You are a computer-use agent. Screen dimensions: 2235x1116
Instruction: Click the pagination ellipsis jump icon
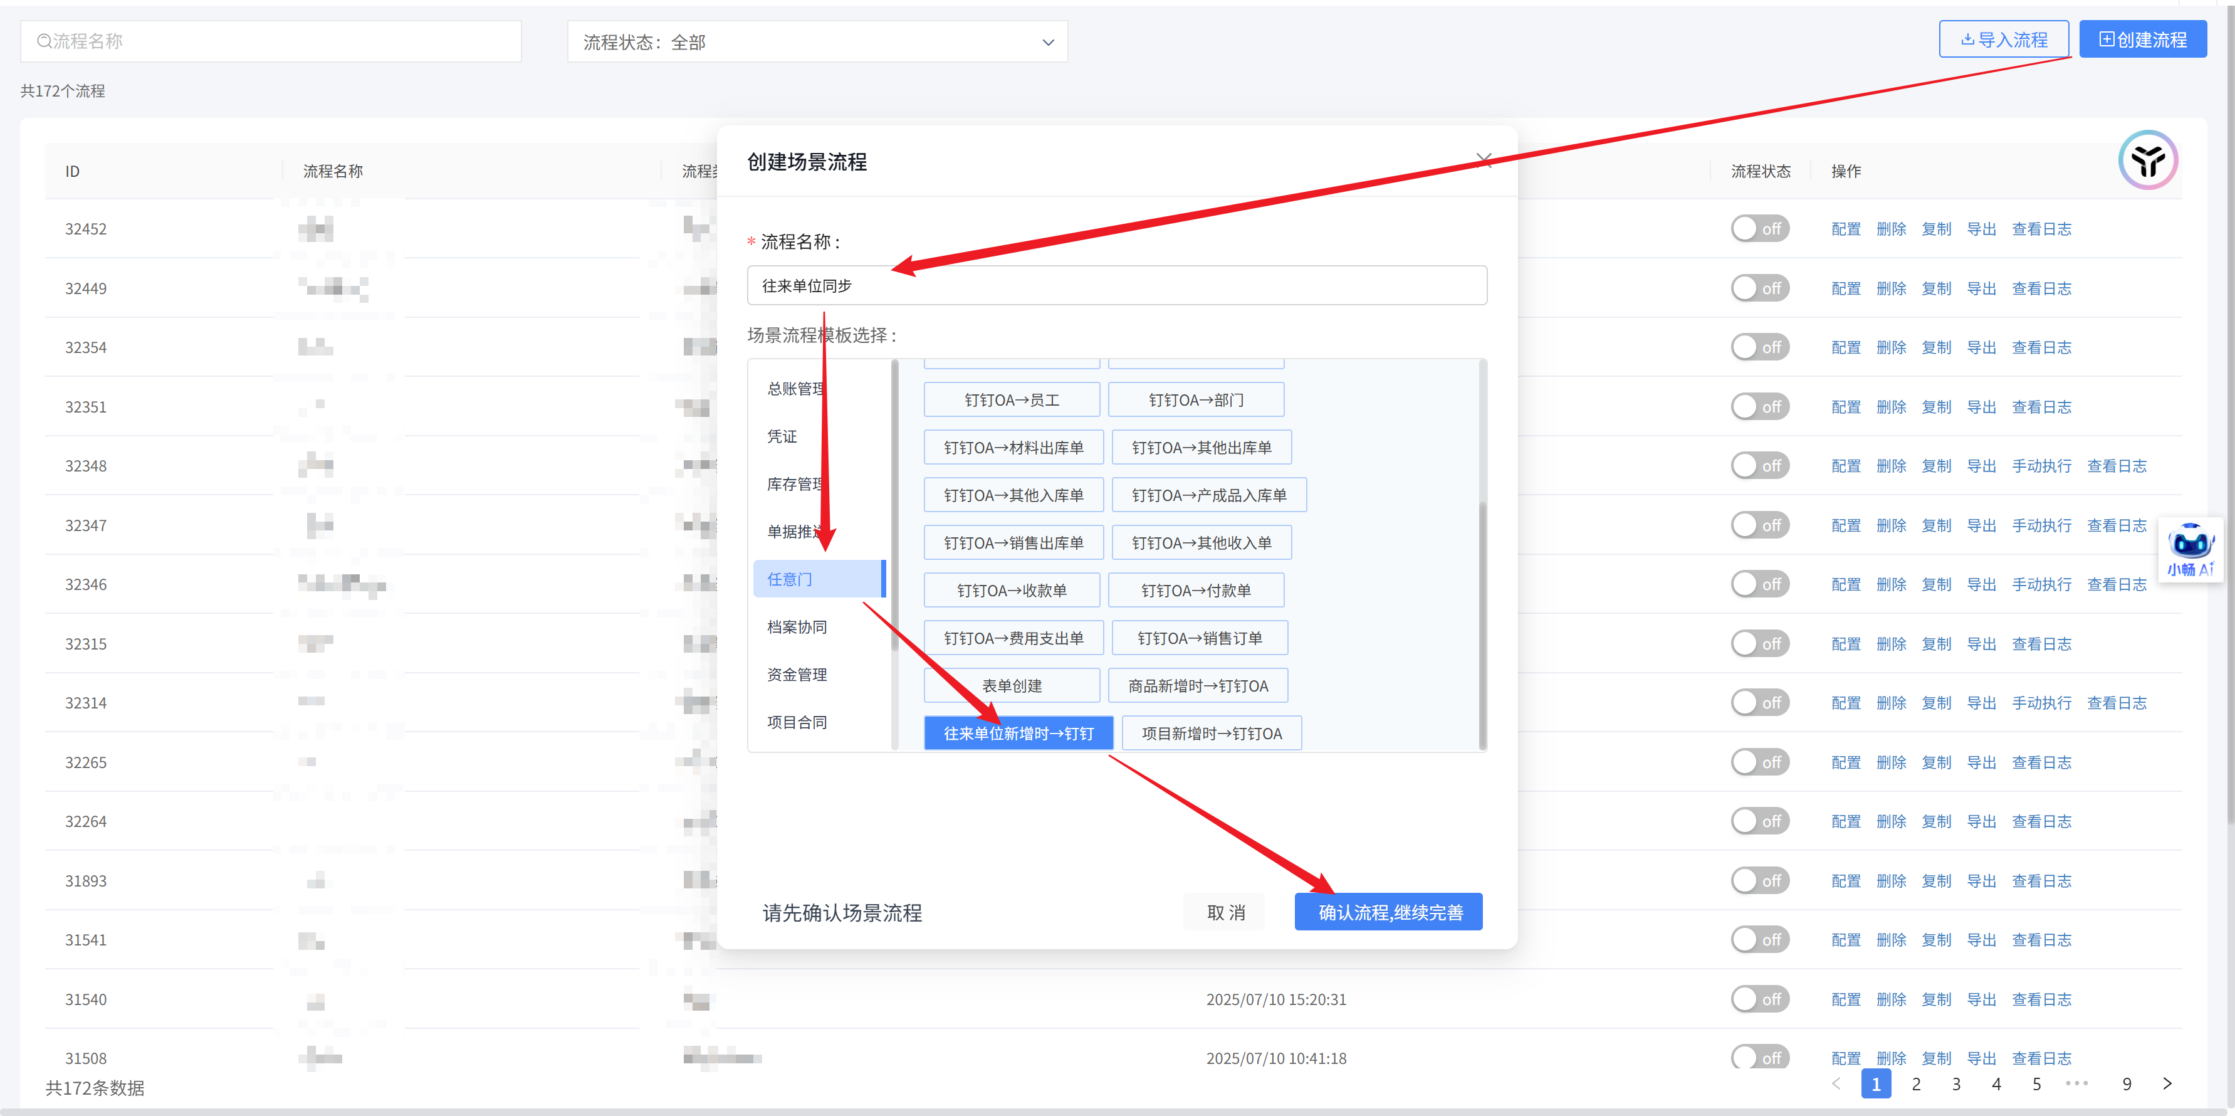pyautogui.click(x=2077, y=1083)
